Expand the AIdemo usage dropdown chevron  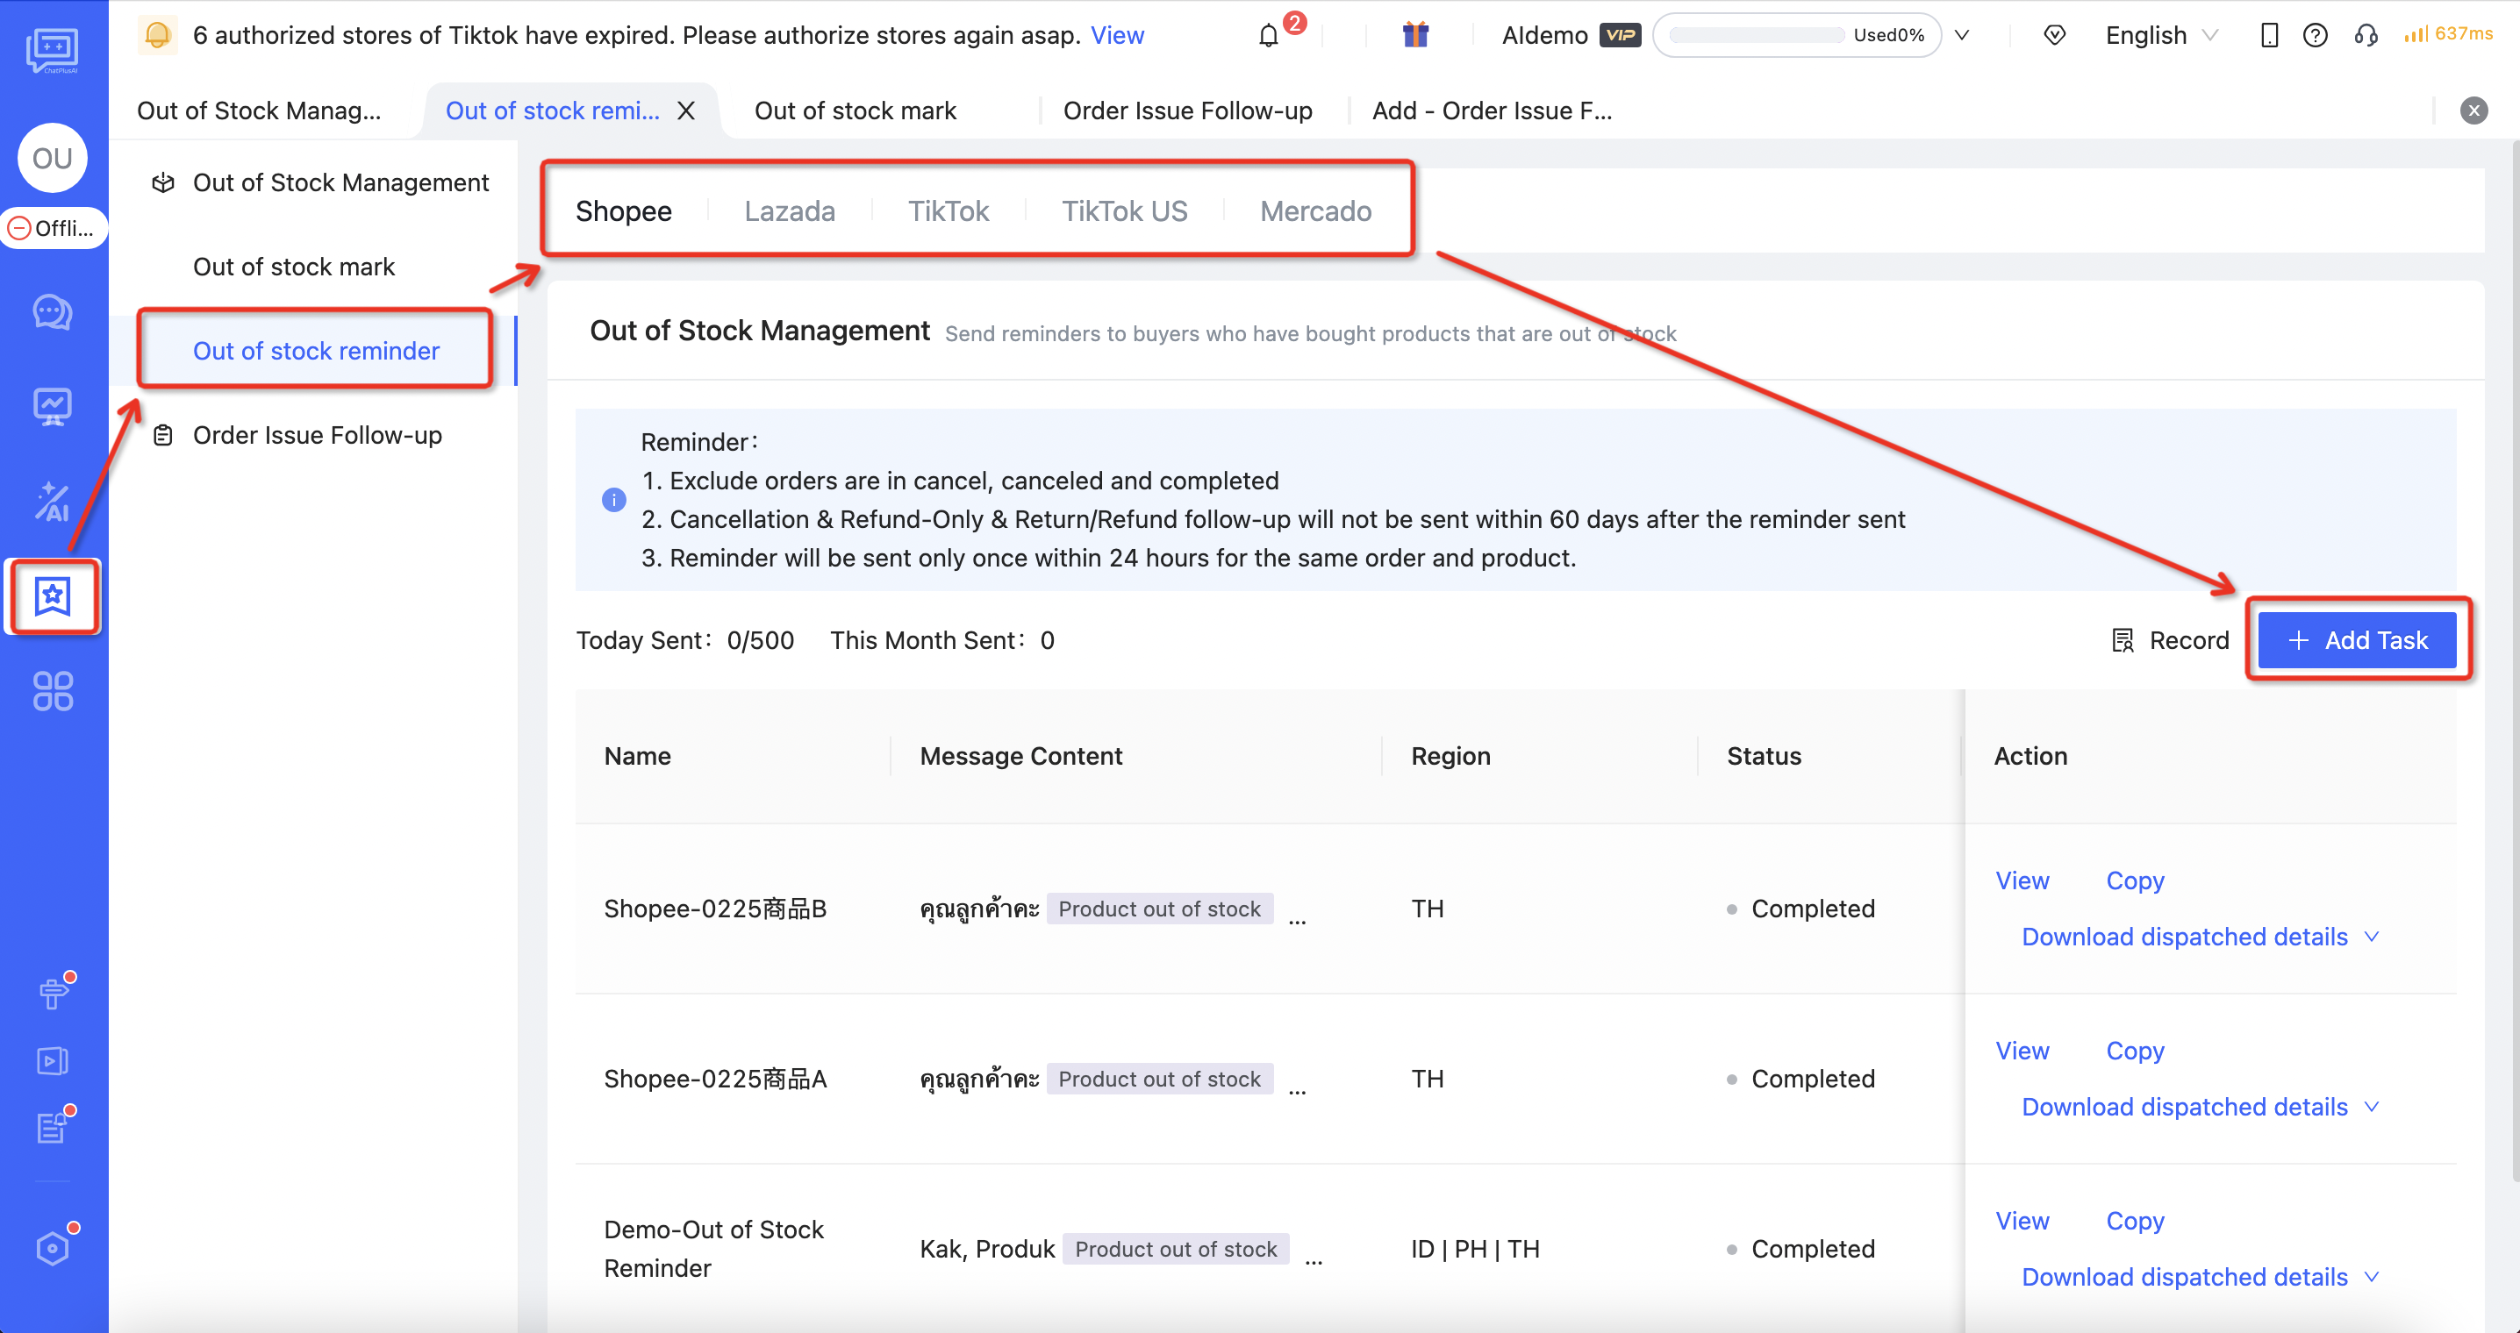point(1961,35)
